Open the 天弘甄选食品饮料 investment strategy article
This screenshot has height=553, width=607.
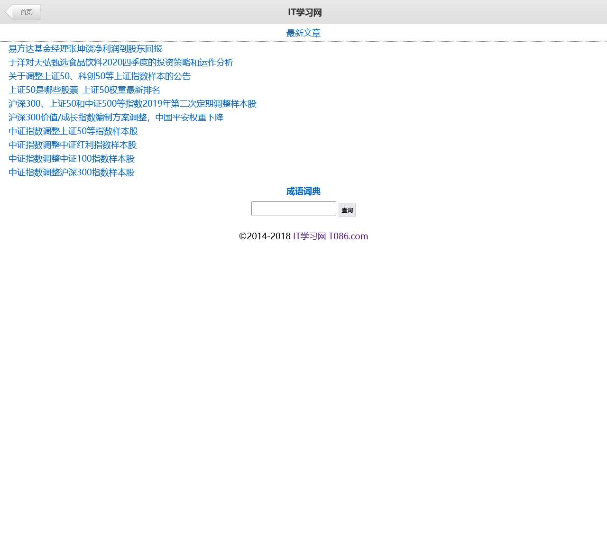120,63
